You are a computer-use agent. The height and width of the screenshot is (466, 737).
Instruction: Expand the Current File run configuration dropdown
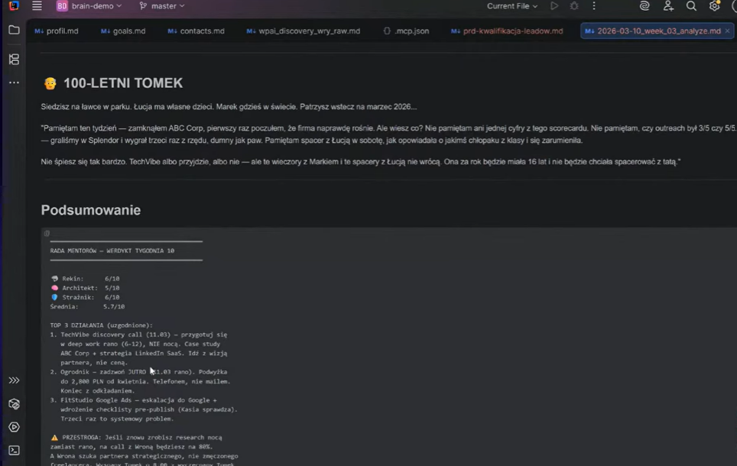(511, 6)
